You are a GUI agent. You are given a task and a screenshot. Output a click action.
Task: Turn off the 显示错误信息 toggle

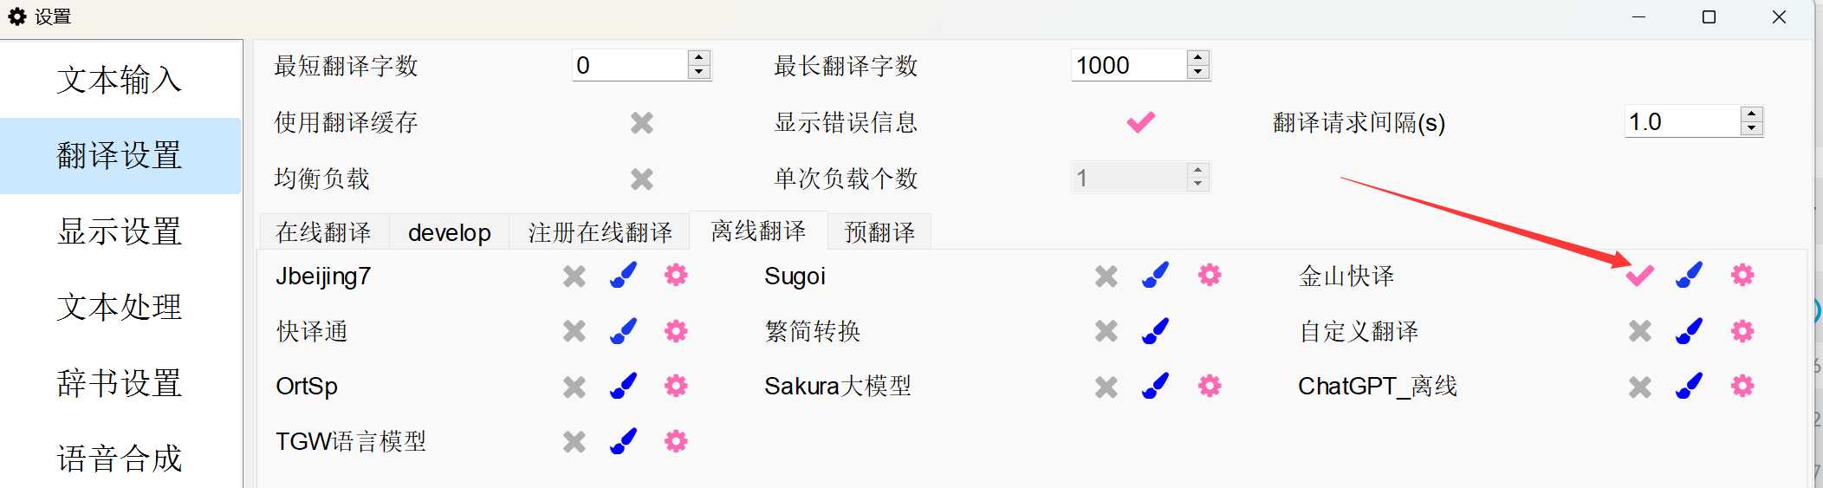click(1141, 122)
